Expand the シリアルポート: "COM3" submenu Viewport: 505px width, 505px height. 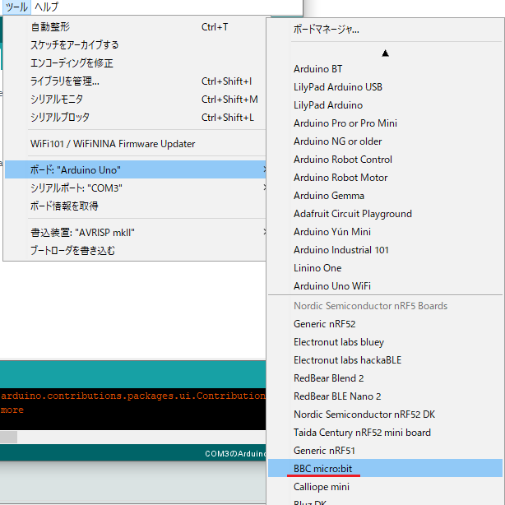pos(135,188)
